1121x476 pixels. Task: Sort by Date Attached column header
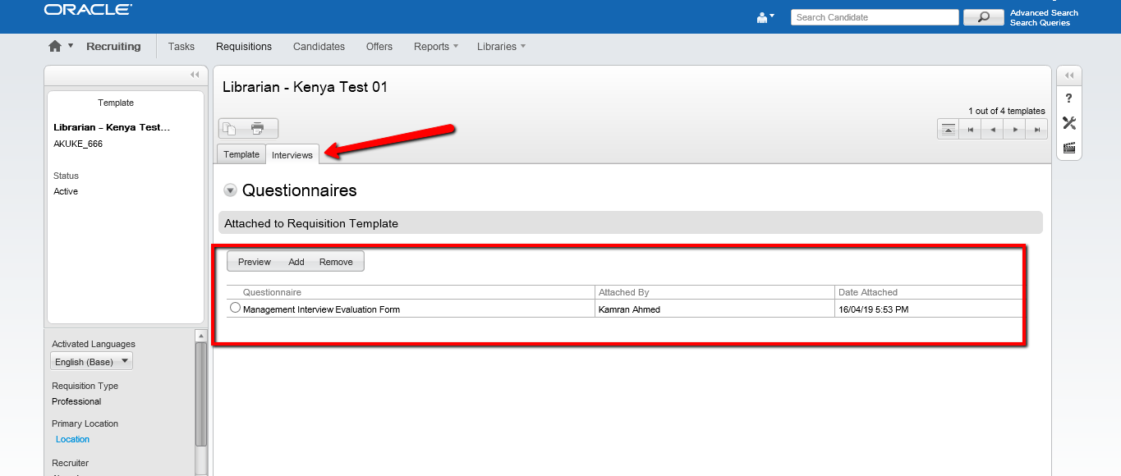(x=867, y=292)
